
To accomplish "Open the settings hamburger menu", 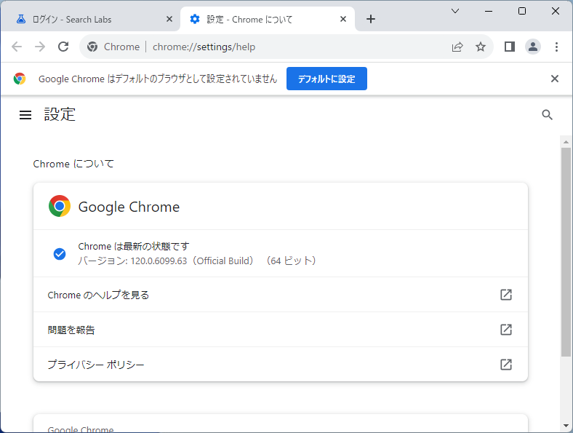I will tap(25, 115).
